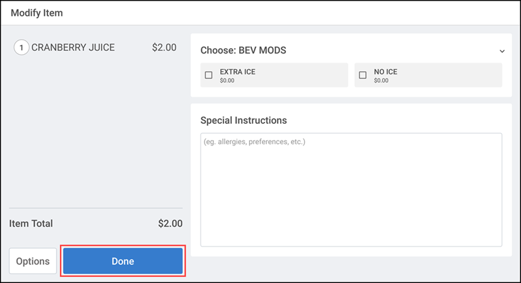Click the Item Total label

tap(31, 224)
